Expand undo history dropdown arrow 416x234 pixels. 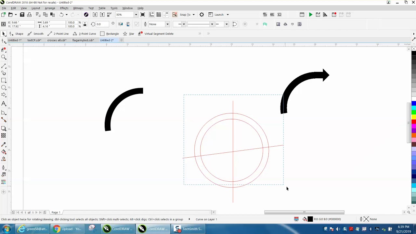point(66,15)
